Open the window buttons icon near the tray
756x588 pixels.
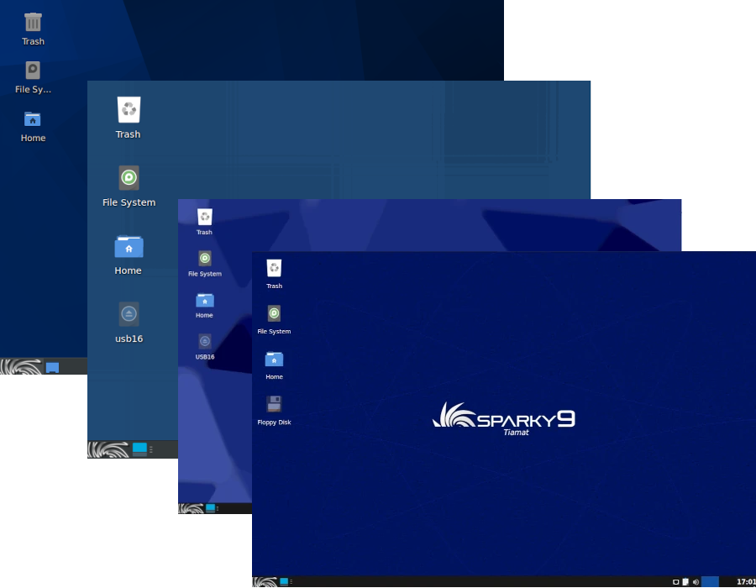675,581
